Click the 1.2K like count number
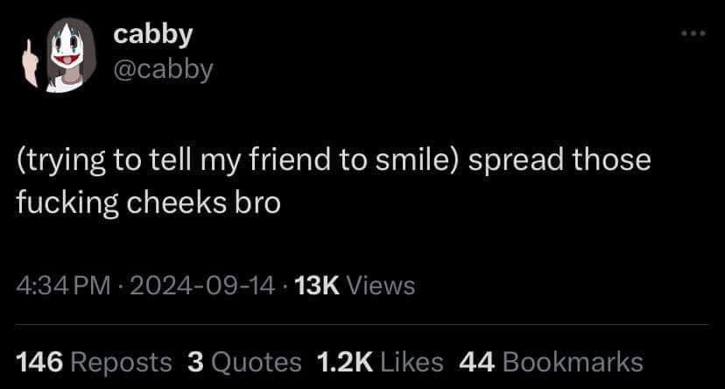725x389 pixels. 345,362
